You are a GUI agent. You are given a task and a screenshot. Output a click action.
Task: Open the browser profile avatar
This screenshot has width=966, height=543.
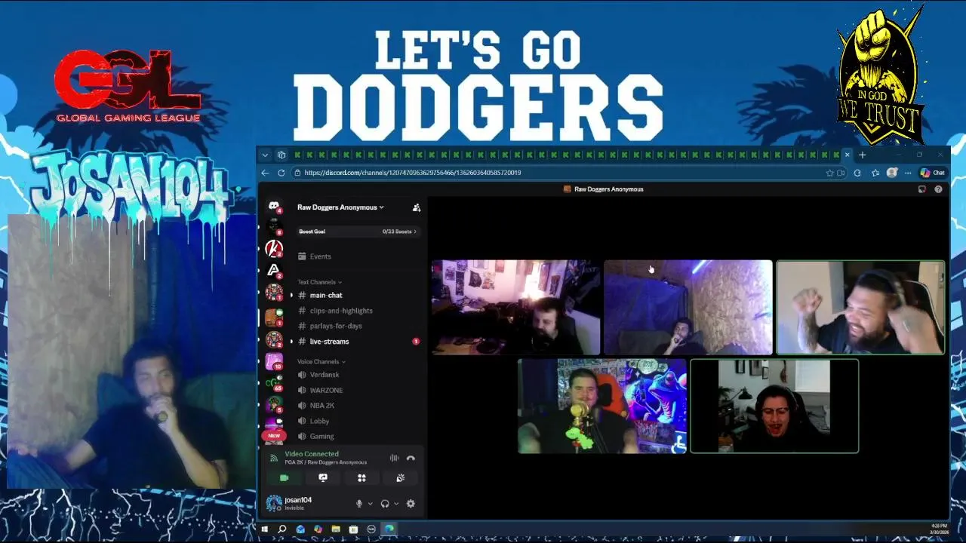(892, 173)
